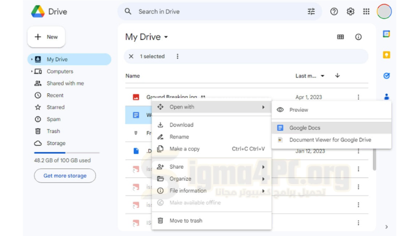Expand the hidden side panel chevron
This screenshot has height=236, width=420.
[x=387, y=227]
